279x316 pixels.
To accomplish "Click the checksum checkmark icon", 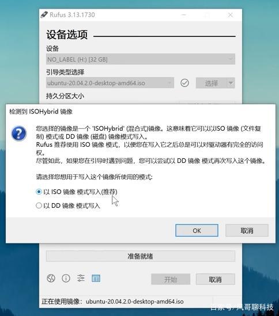I will (184, 83).
